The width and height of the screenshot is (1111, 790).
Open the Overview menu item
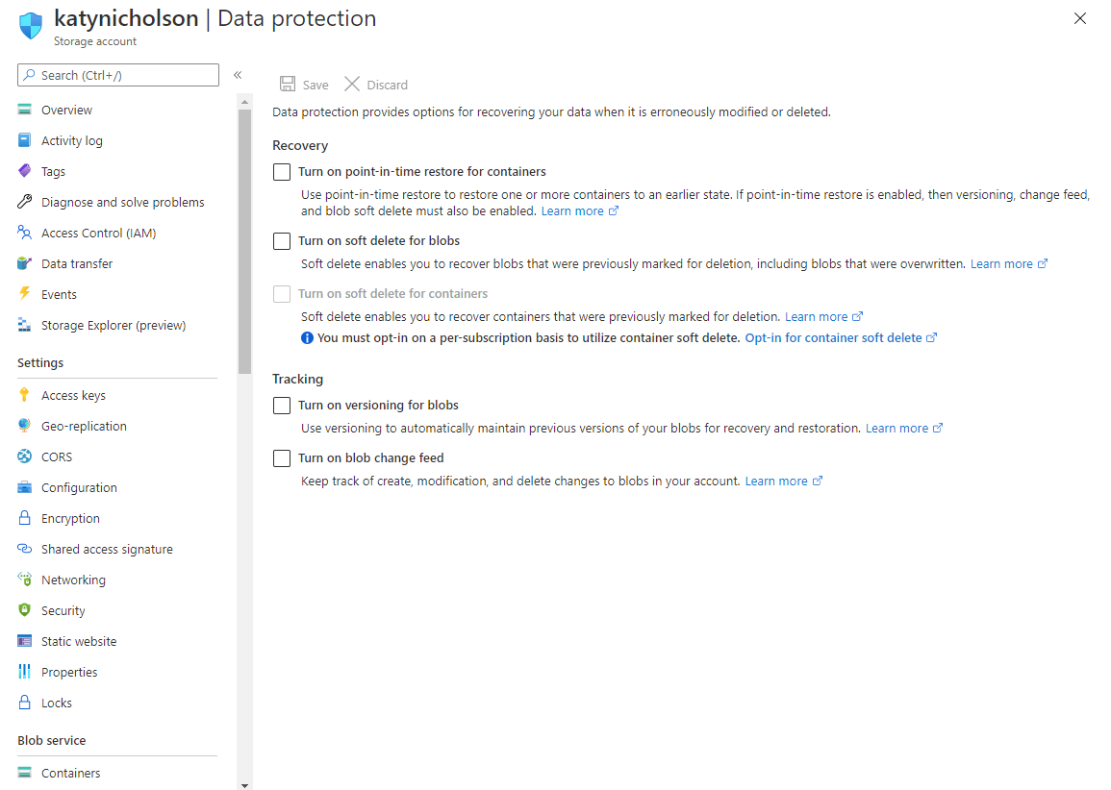pyautogui.click(x=66, y=110)
